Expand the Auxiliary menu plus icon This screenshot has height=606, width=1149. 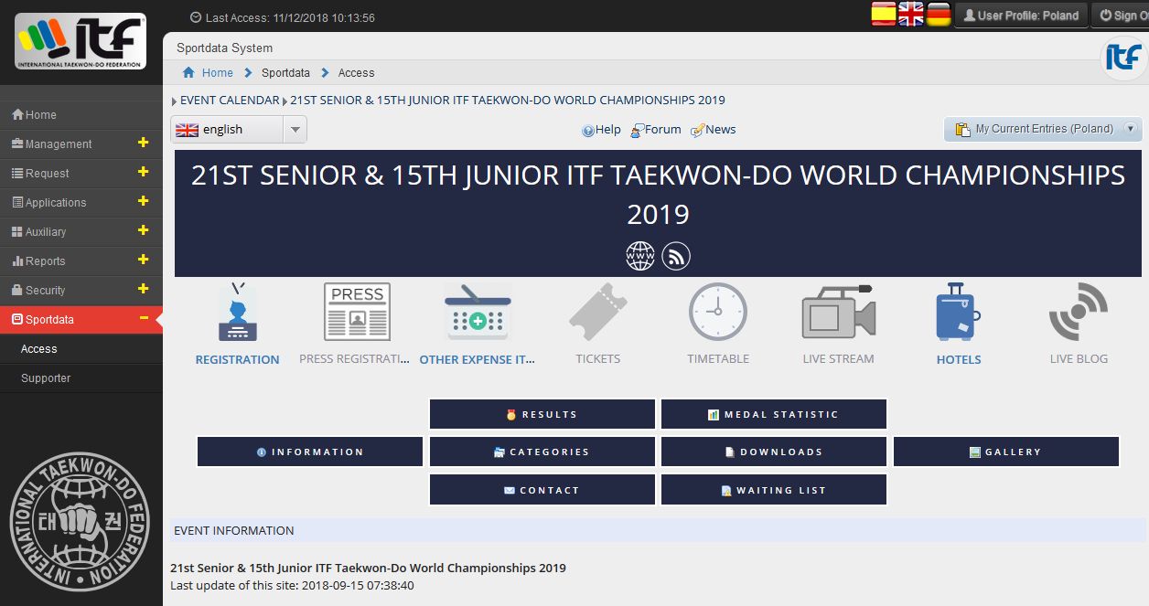143,230
